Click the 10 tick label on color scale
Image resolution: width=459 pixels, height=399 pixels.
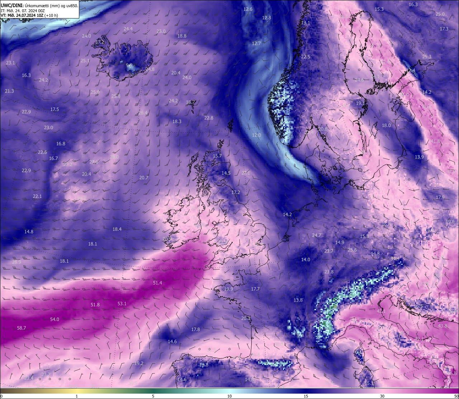pyautogui.click(x=229, y=396)
